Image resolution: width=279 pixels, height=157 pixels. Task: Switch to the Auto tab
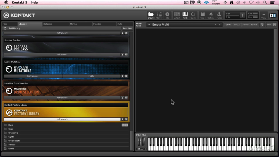point(125,24)
